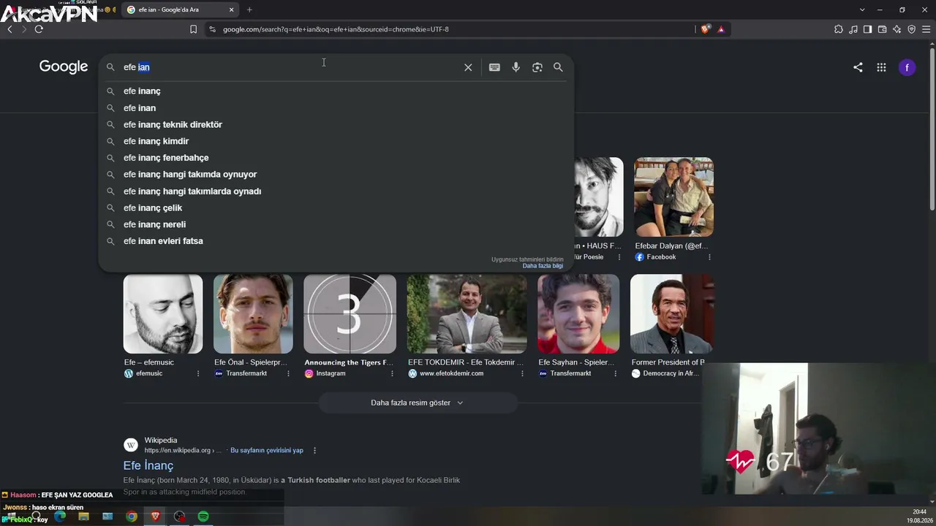Open the "Efe İnanç" Wikipedia result link
Image resolution: width=936 pixels, height=526 pixels.
click(148, 465)
